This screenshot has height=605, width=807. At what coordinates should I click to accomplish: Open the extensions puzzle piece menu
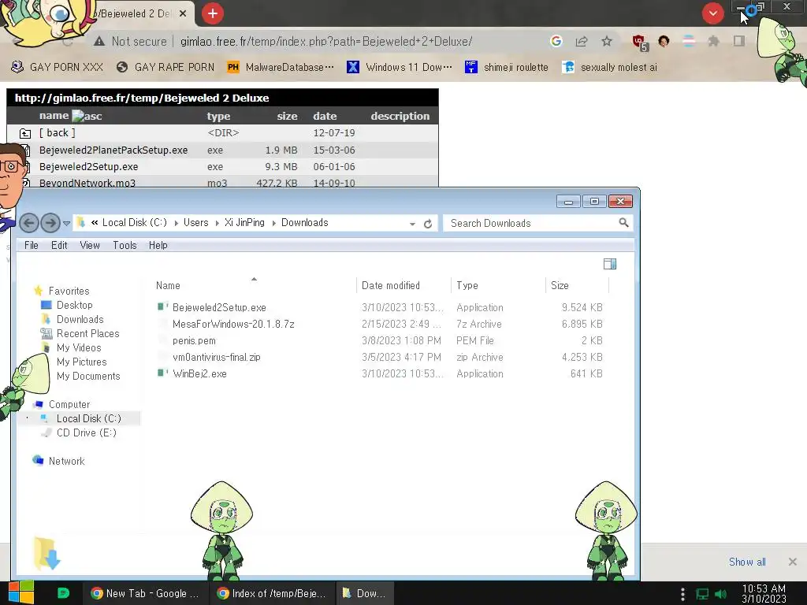[x=713, y=41]
